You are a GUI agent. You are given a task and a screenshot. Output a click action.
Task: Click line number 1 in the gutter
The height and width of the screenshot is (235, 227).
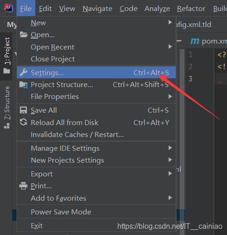point(190,55)
